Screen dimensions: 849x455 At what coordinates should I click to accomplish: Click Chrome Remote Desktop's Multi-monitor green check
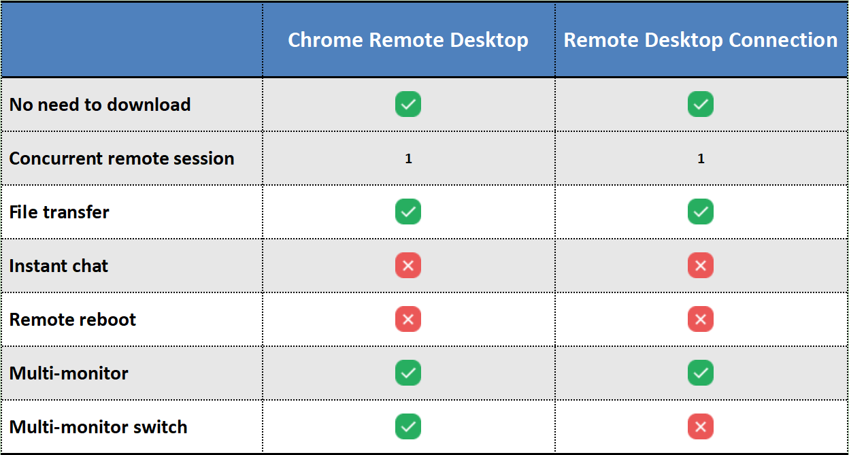tap(408, 373)
